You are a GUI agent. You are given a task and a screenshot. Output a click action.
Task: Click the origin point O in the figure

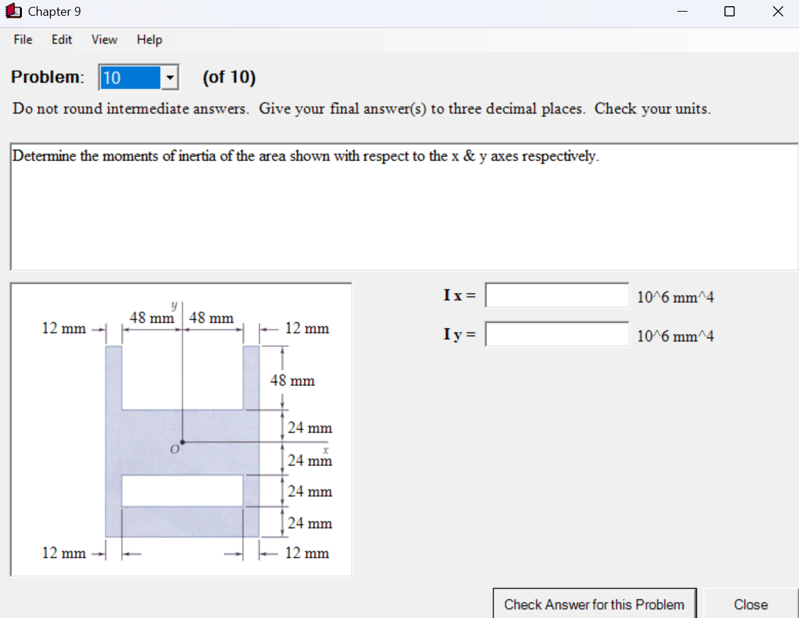(x=183, y=441)
